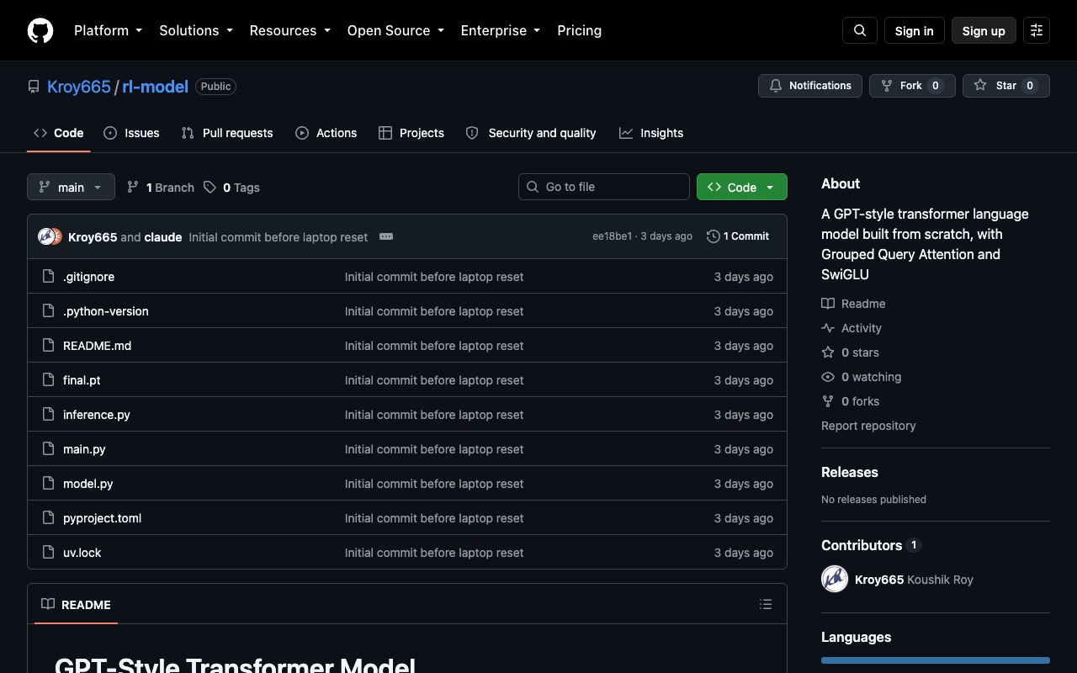
Task: Click the book icon beside Readme in About
Action: (828, 304)
